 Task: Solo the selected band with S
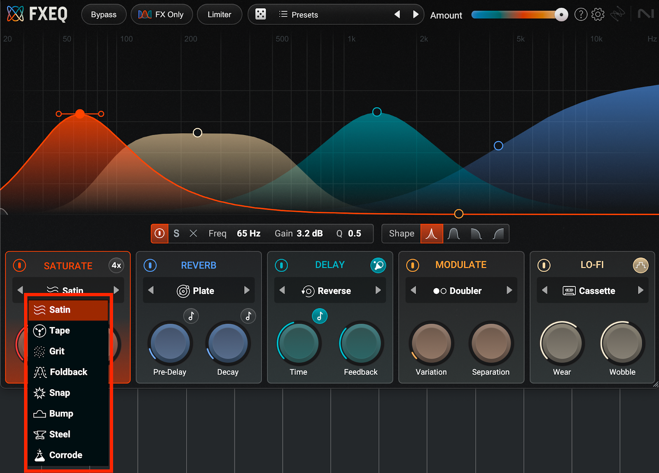(176, 234)
